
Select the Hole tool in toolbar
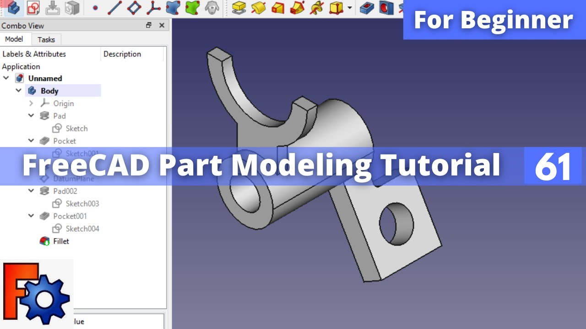click(x=386, y=8)
